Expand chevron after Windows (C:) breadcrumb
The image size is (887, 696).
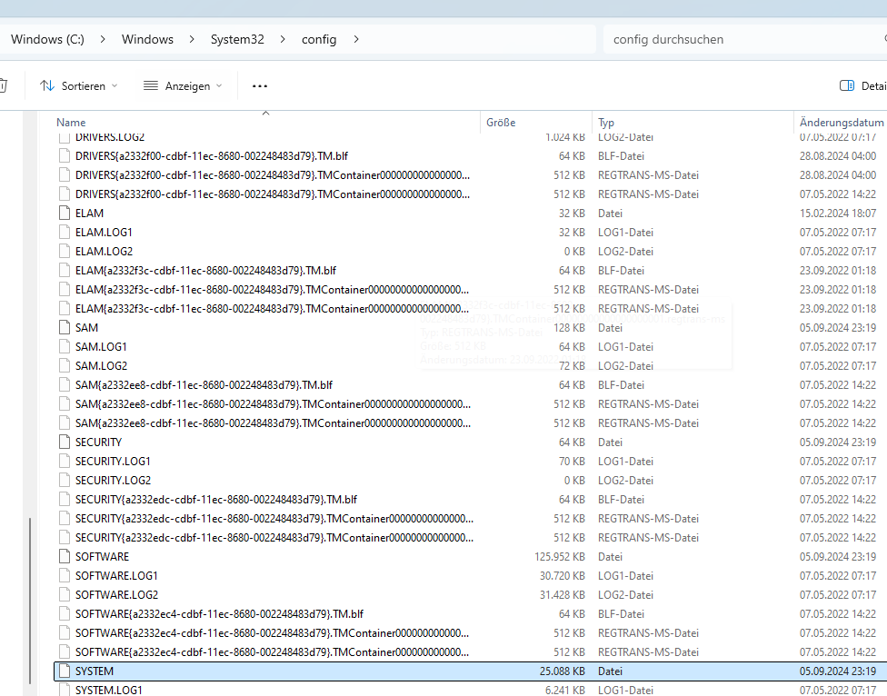[103, 39]
